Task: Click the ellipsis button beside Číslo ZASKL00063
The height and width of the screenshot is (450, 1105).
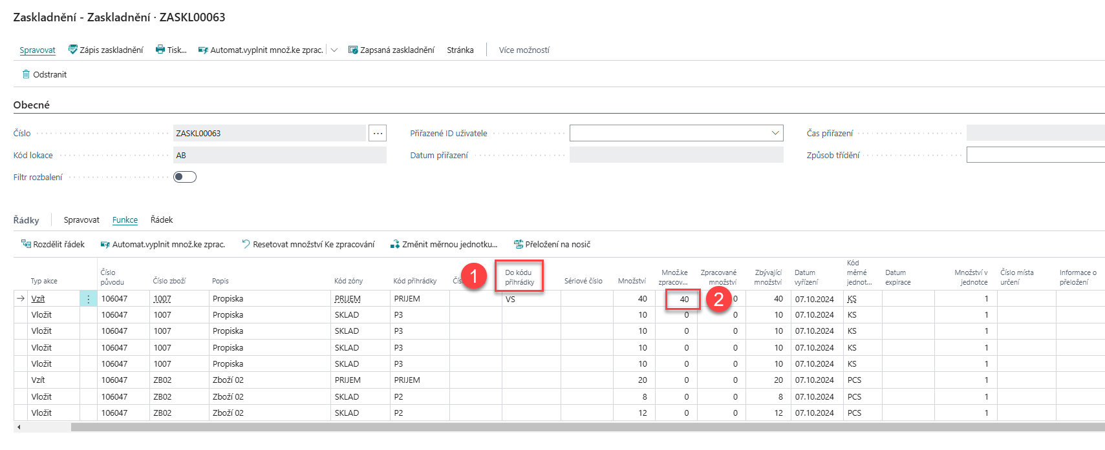Action: point(378,133)
